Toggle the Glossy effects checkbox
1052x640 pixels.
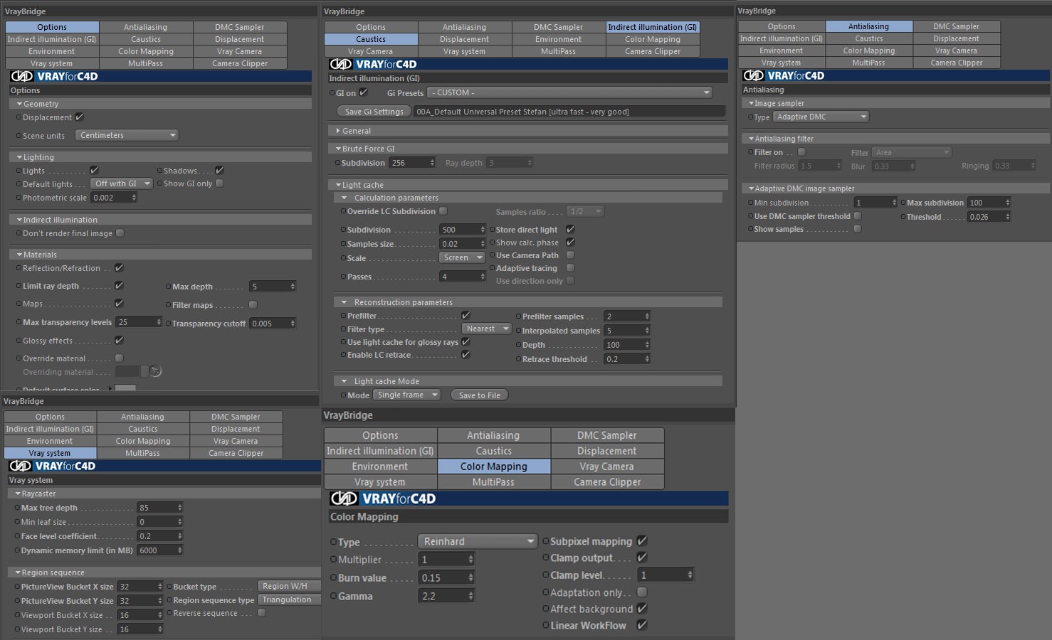119,341
